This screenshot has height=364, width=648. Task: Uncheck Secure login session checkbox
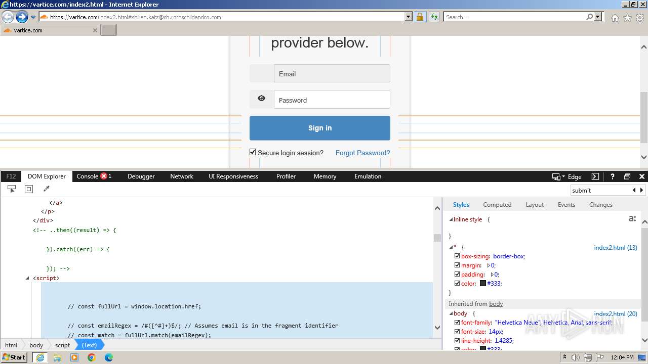pyautogui.click(x=253, y=152)
